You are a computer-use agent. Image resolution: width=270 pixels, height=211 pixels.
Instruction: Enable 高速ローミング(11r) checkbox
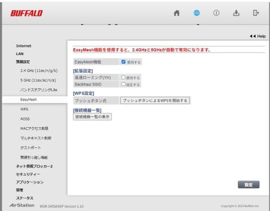tap(123, 77)
